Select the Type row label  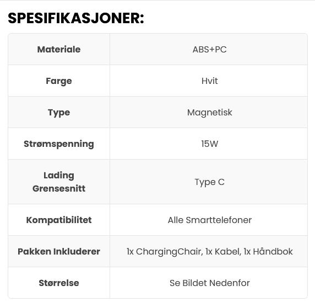click(x=59, y=113)
